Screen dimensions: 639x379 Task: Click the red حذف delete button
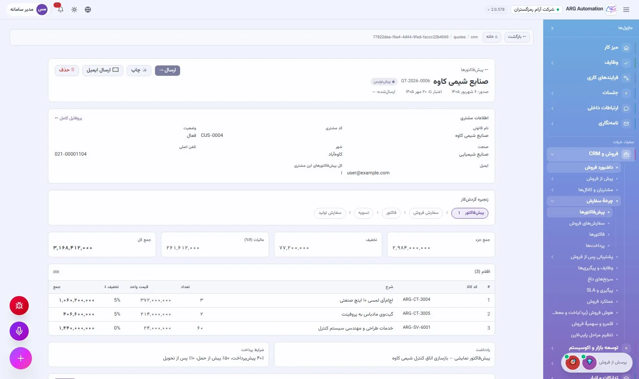[67, 70]
